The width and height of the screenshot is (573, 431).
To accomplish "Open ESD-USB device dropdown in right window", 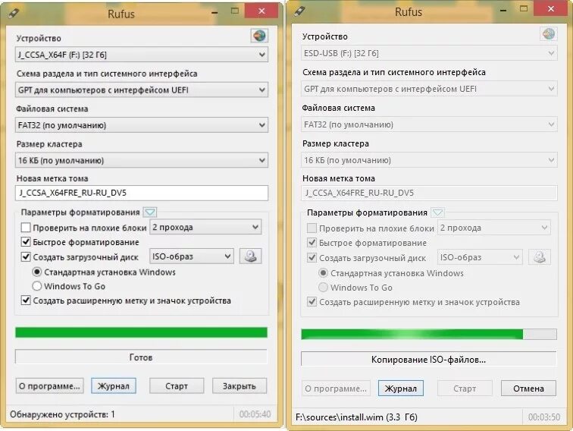I will tap(429, 53).
